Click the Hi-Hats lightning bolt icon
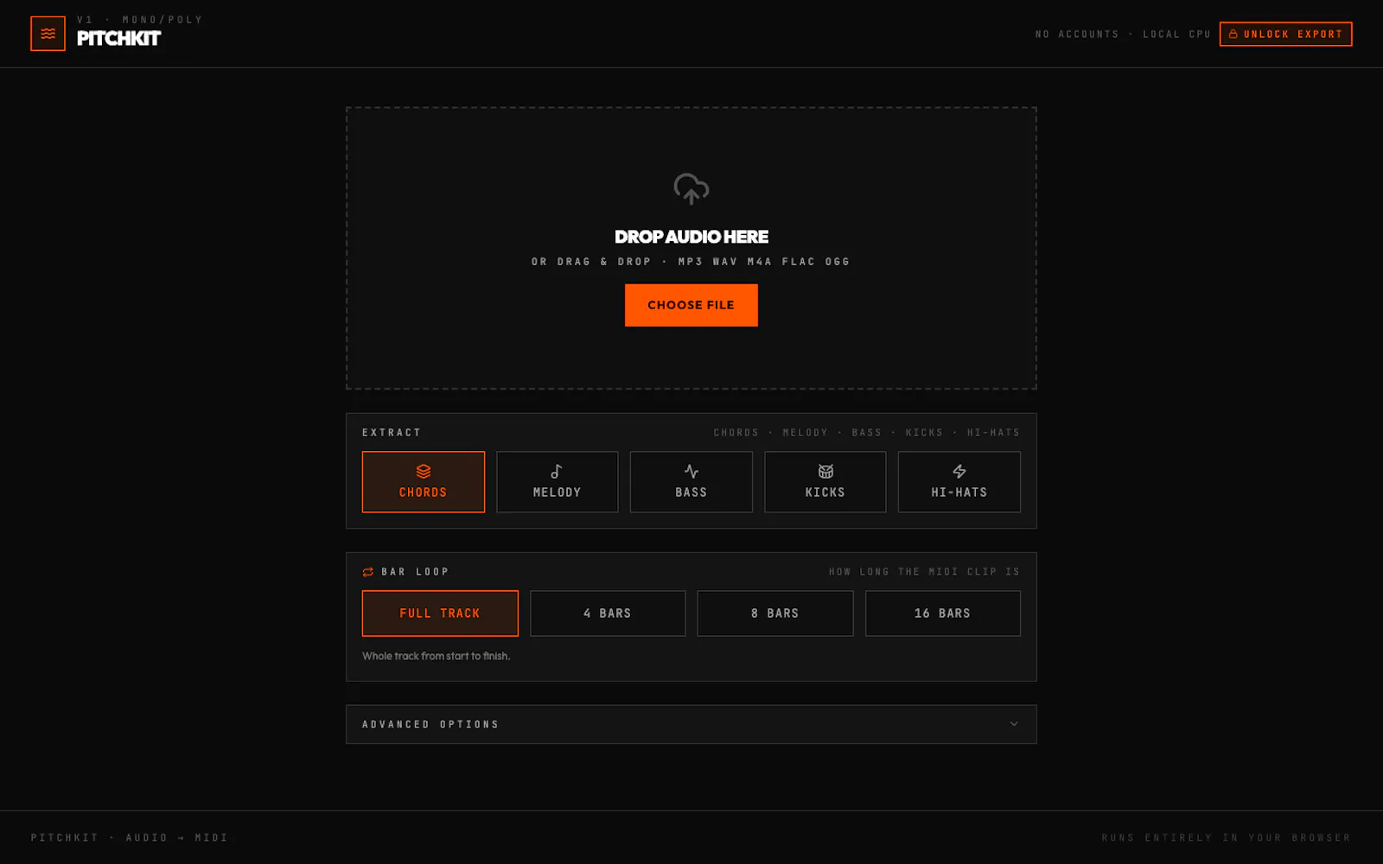Viewport: 1383px width, 864px height. click(959, 471)
